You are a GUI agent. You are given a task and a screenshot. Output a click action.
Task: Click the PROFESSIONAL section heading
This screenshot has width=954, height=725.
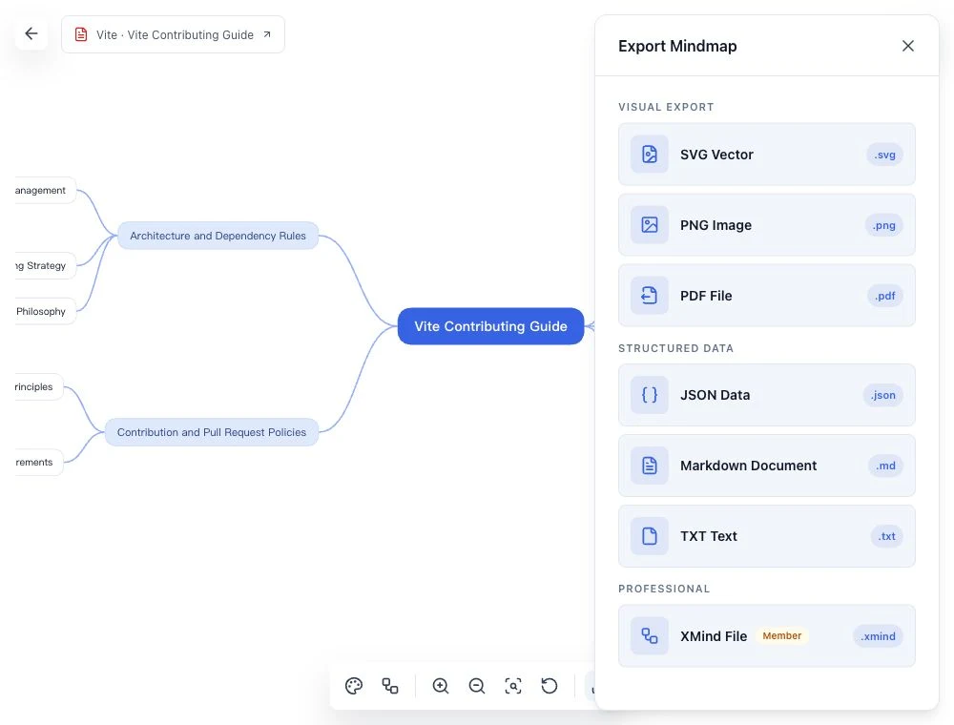[x=664, y=589]
